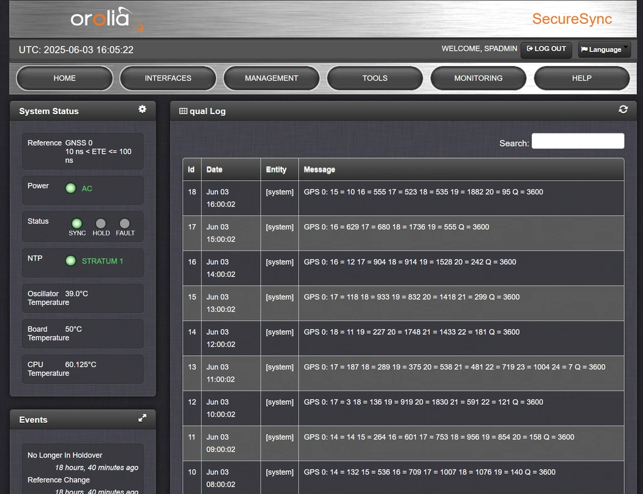Image resolution: width=643 pixels, height=494 pixels.
Task: Open the MANAGEMENT menu
Action: [x=271, y=78]
